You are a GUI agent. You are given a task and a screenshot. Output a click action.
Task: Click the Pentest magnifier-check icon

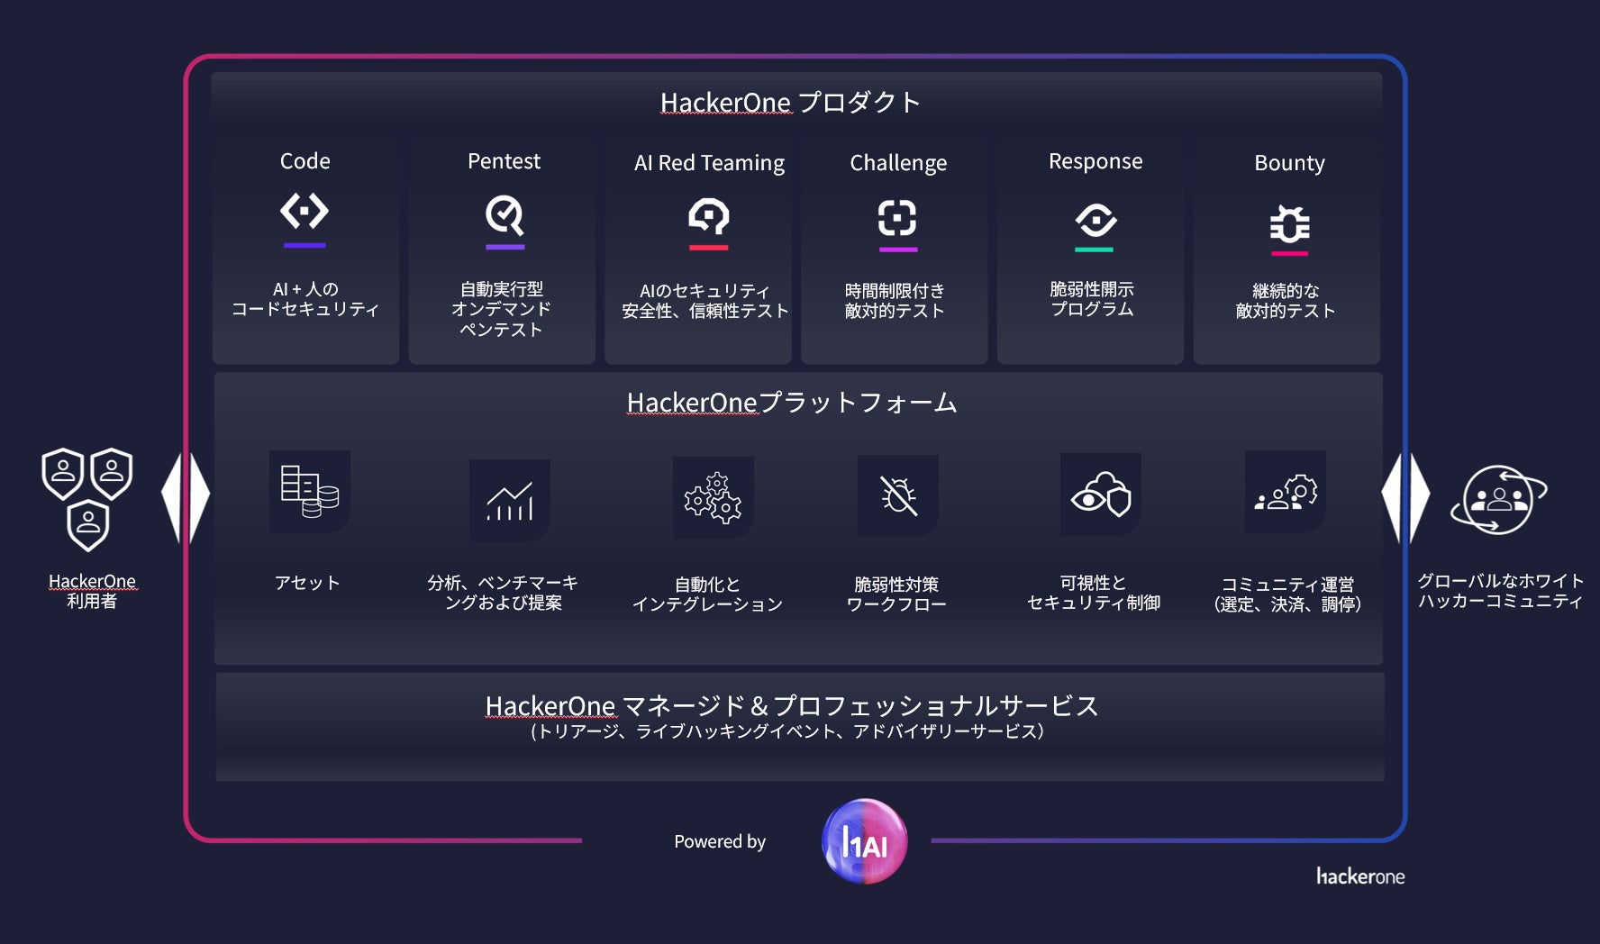tap(505, 215)
